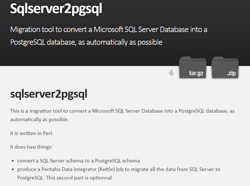The width and height of the screenshot is (250, 186).
Task: Open the Sqlserver2pgsql header title
Action: 56,8
